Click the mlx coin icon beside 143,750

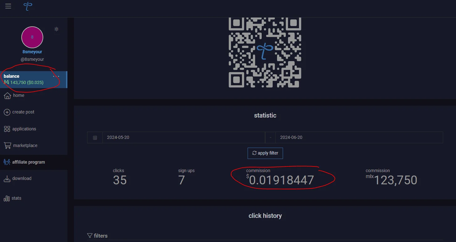6,82
